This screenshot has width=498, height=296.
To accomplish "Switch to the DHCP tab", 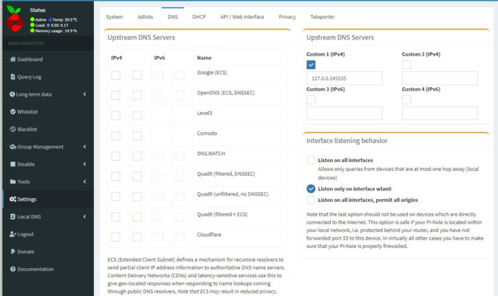I will 199,17.
